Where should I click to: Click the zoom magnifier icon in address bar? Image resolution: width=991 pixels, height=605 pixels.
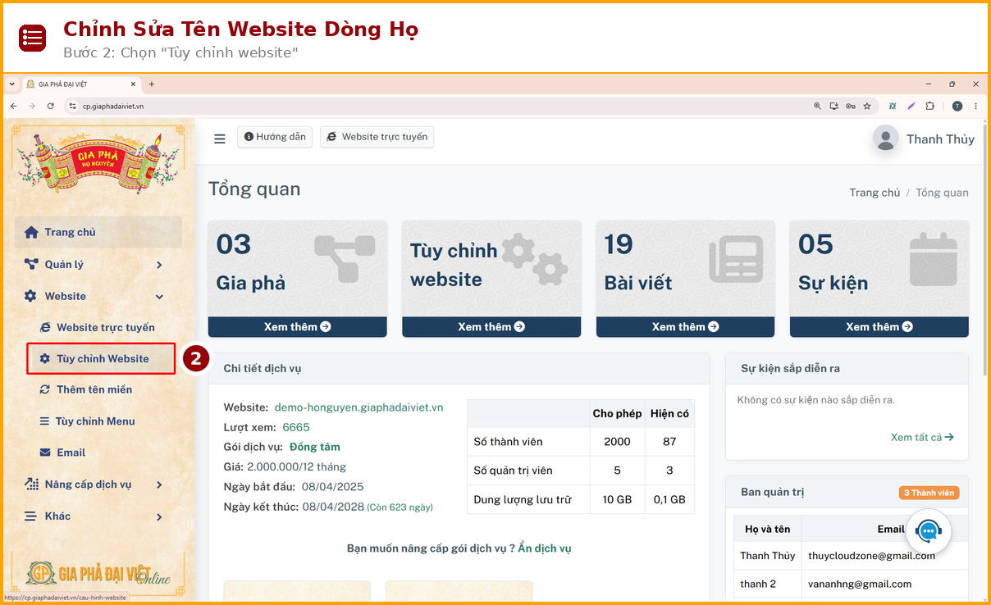tap(817, 106)
